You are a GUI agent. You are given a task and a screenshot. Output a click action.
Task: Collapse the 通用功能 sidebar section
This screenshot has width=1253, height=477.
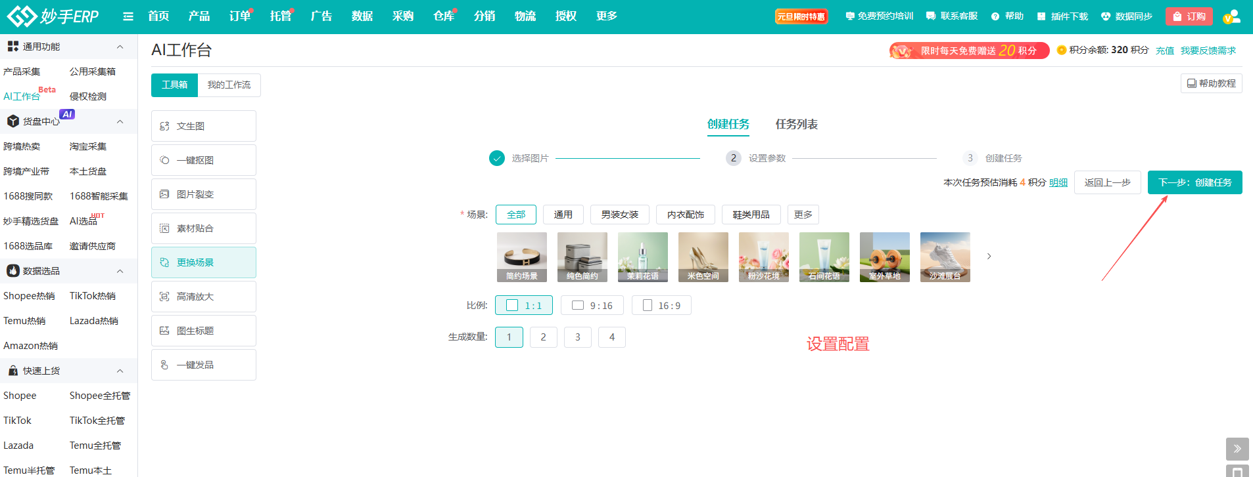tap(120, 47)
